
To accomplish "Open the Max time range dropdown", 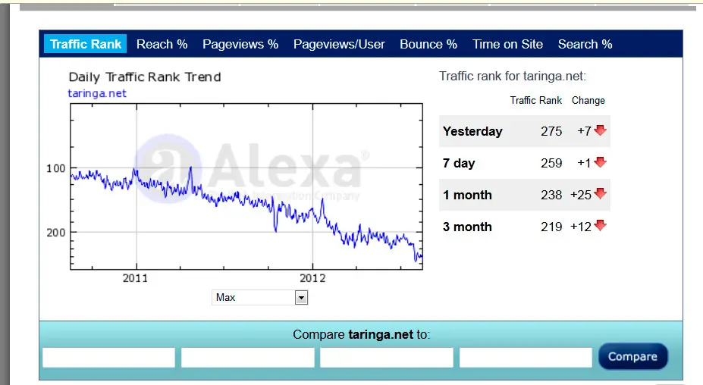I will tap(259, 298).
